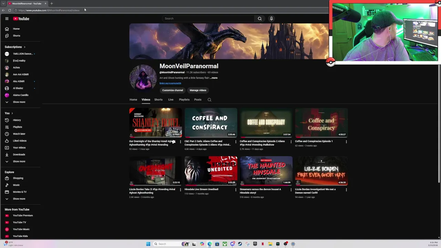Open more options for Coffee and Conspiracies Episode 1

346,142
